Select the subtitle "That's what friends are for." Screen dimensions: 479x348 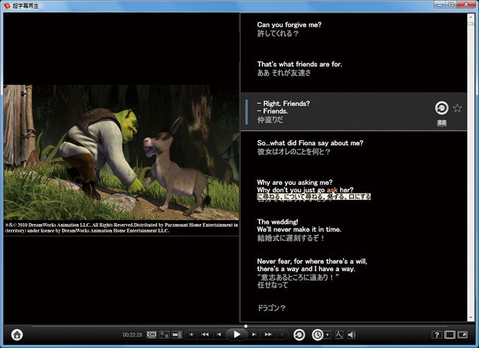[x=300, y=64]
